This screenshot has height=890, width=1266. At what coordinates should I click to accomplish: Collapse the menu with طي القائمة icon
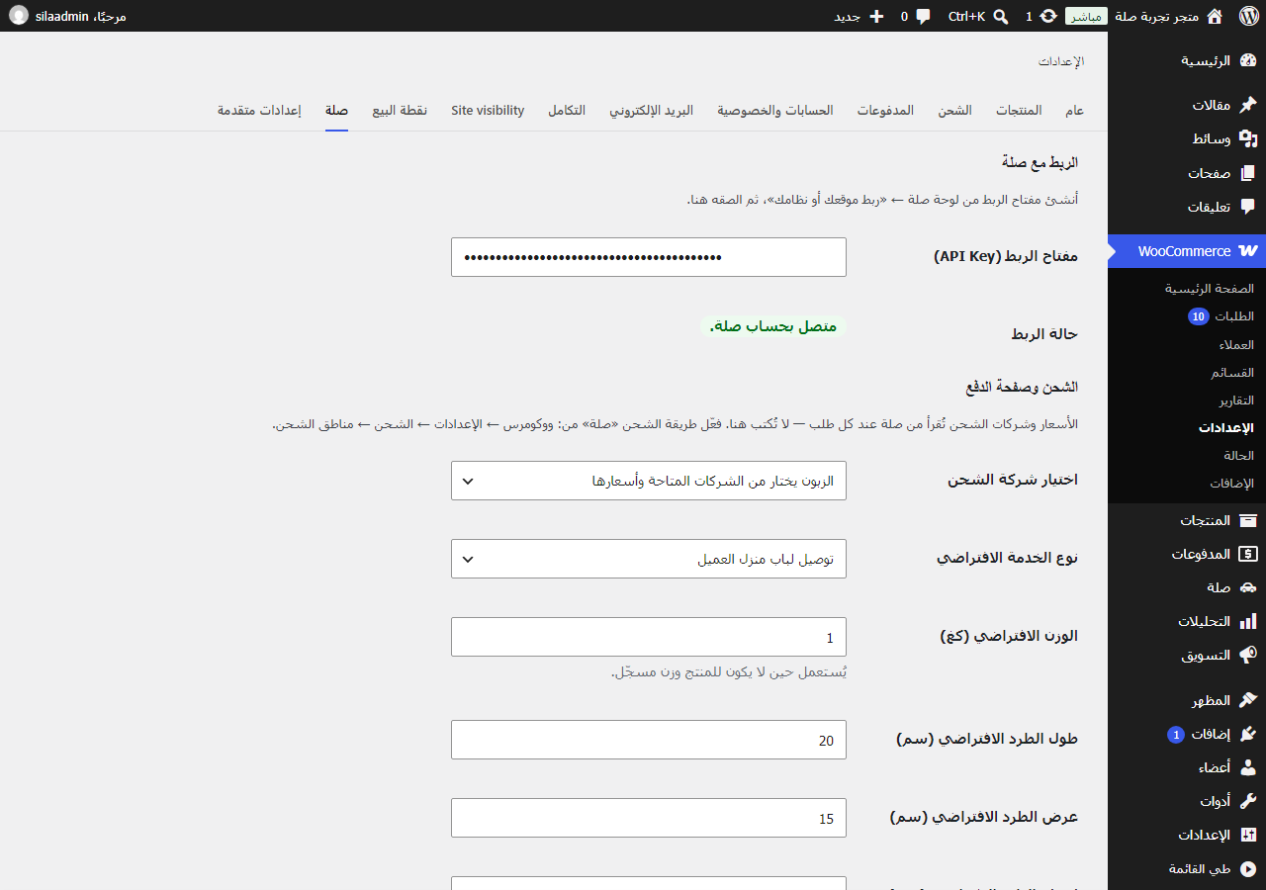click(1248, 869)
